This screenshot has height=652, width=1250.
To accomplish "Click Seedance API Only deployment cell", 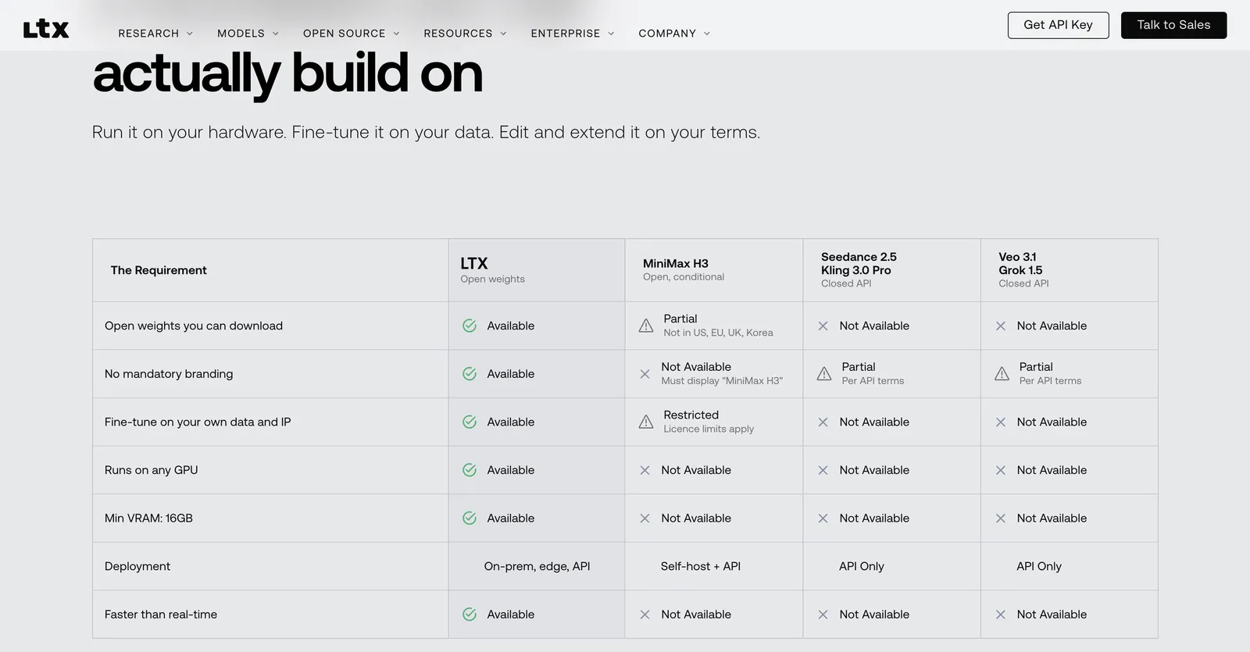I will tap(892, 566).
